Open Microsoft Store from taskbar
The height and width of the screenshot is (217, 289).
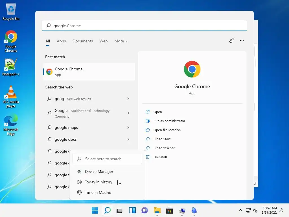169,210
